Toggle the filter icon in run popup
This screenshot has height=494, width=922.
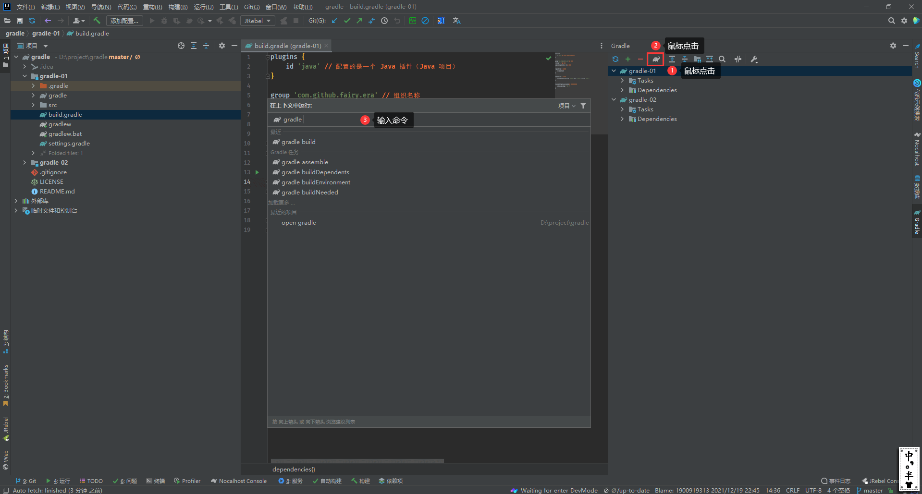pos(583,106)
